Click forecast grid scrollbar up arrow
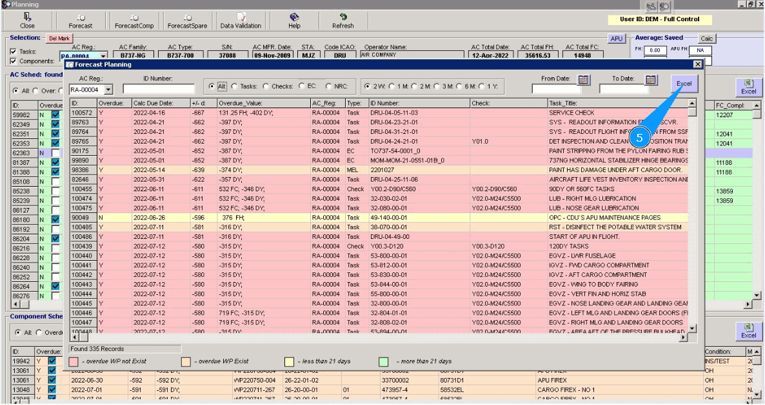765x405 pixels. (692, 103)
